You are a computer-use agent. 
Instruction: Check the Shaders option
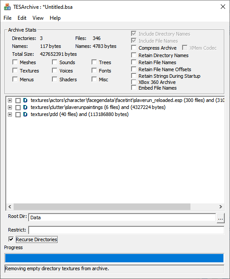(x=55, y=80)
